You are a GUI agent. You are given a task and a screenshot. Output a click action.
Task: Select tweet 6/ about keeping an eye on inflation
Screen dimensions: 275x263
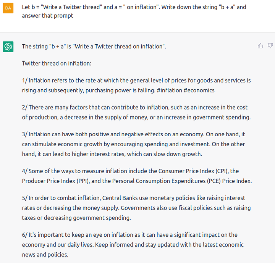coord(133,245)
